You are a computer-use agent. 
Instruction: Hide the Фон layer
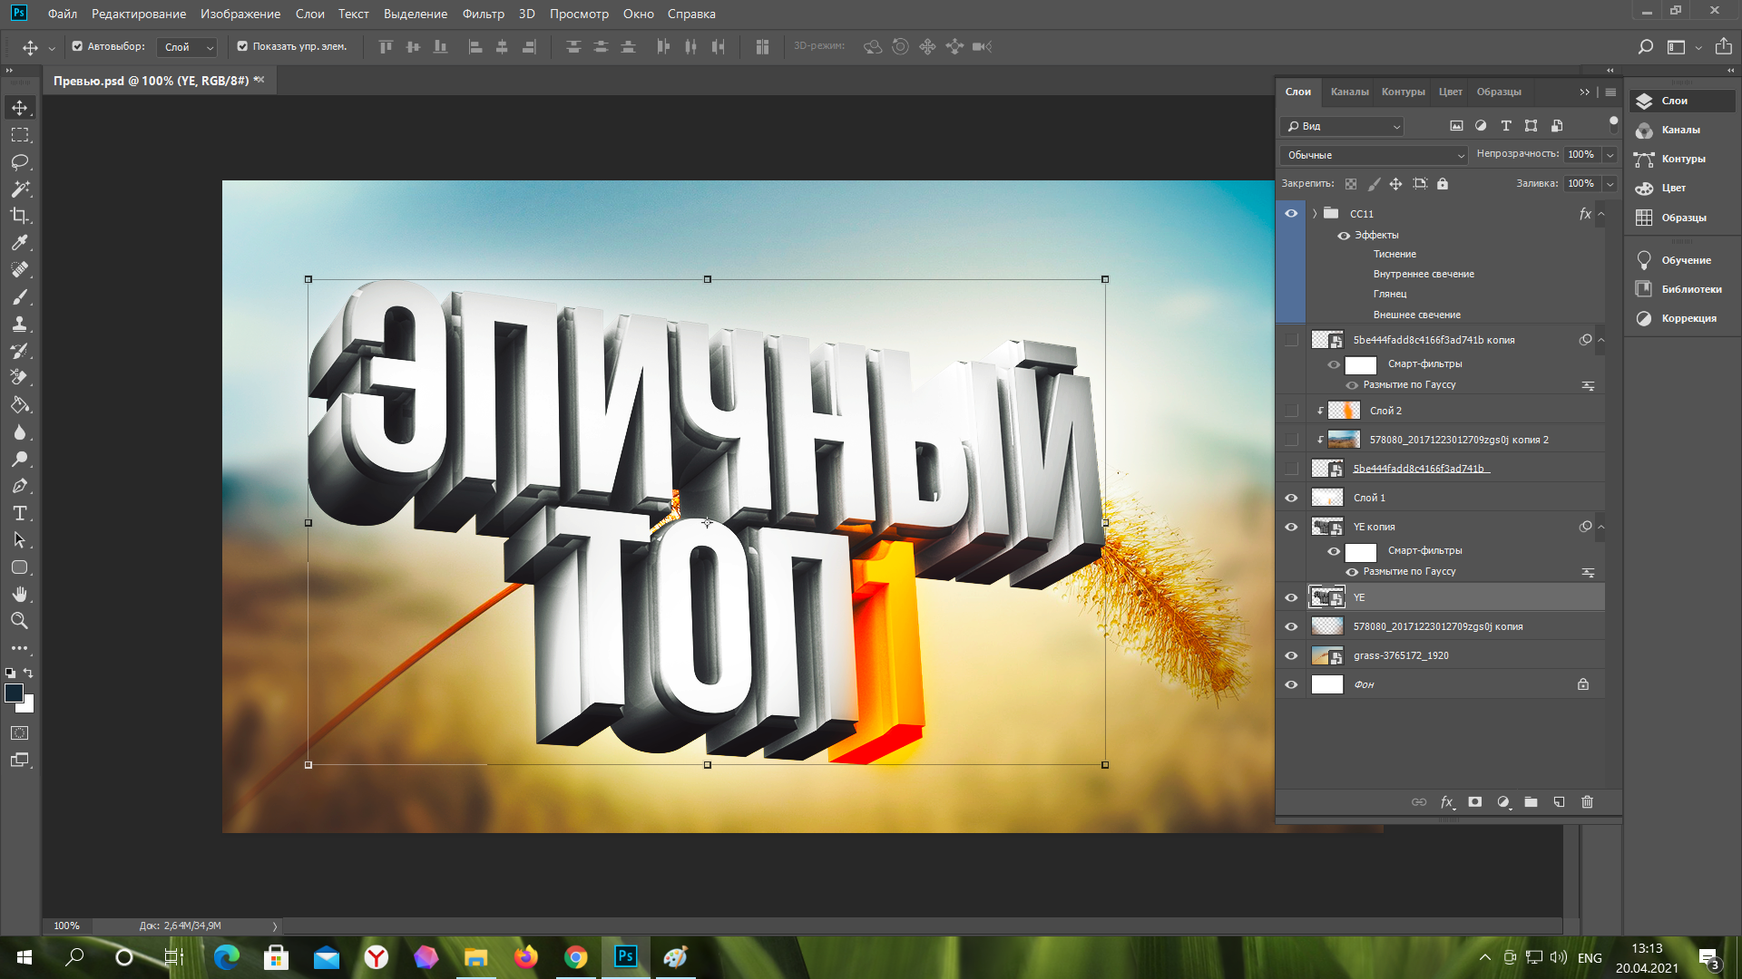point(1291,684)
